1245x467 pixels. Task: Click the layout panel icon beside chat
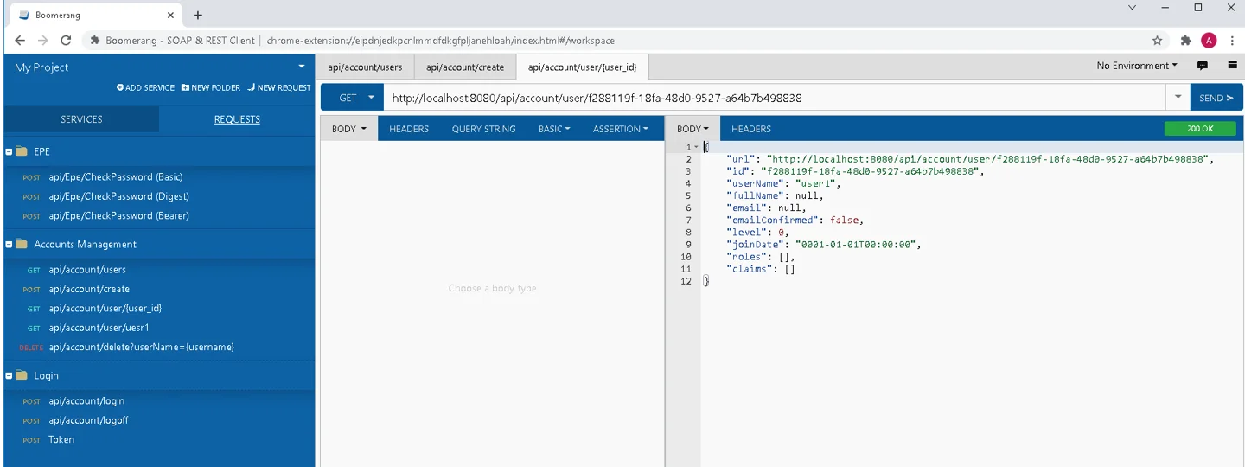1232,66
